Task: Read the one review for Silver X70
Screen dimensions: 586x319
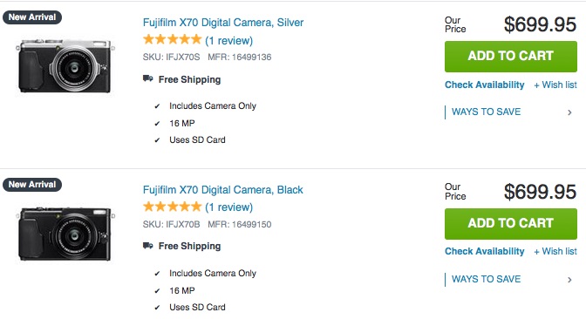Action: coord(229,40)
